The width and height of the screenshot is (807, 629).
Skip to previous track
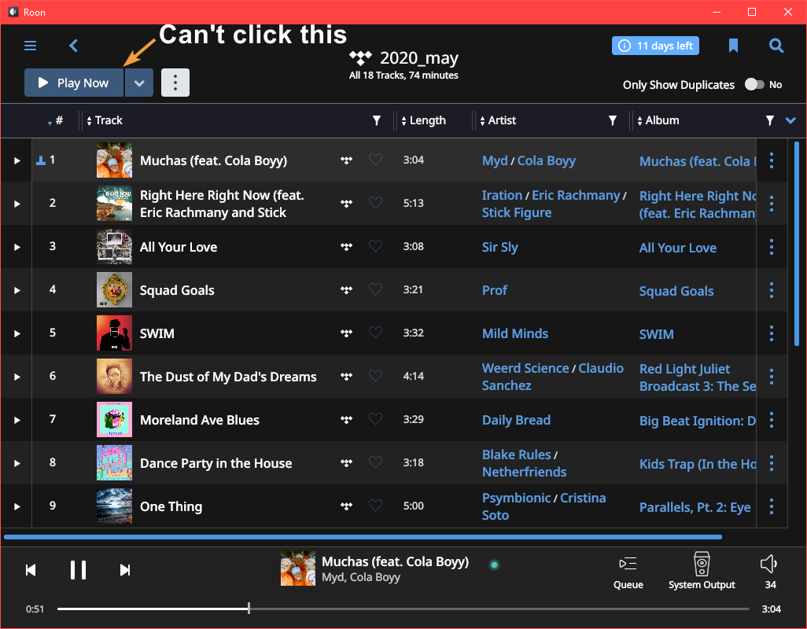point(31,570)
